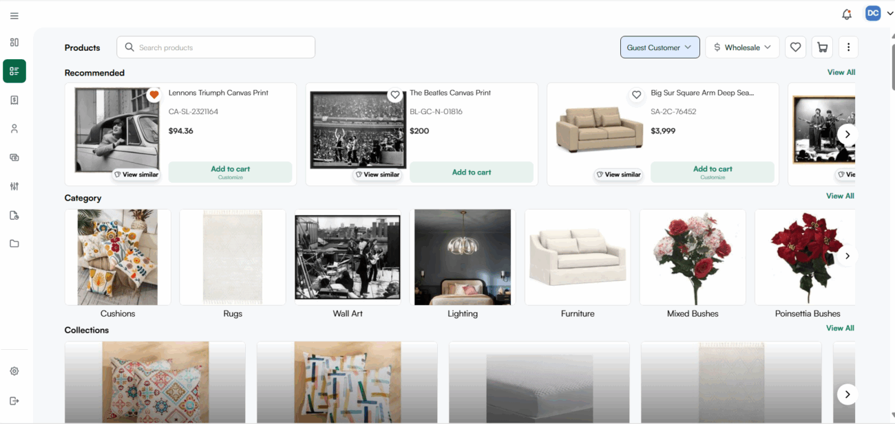
Task: Click View All for Recommended products
Action: pyautogui.click(x=841, y=72)
